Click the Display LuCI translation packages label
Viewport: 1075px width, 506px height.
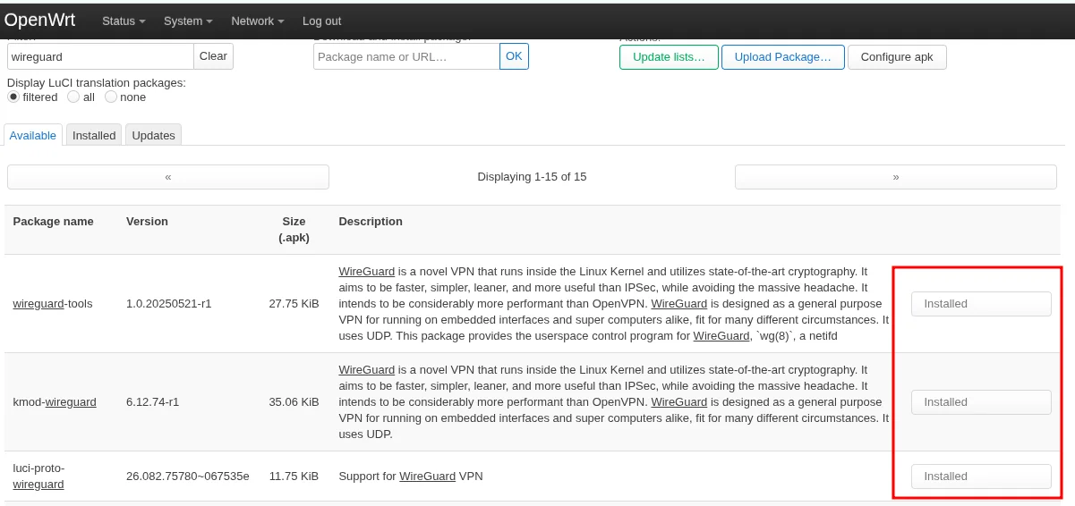(97, 82)
